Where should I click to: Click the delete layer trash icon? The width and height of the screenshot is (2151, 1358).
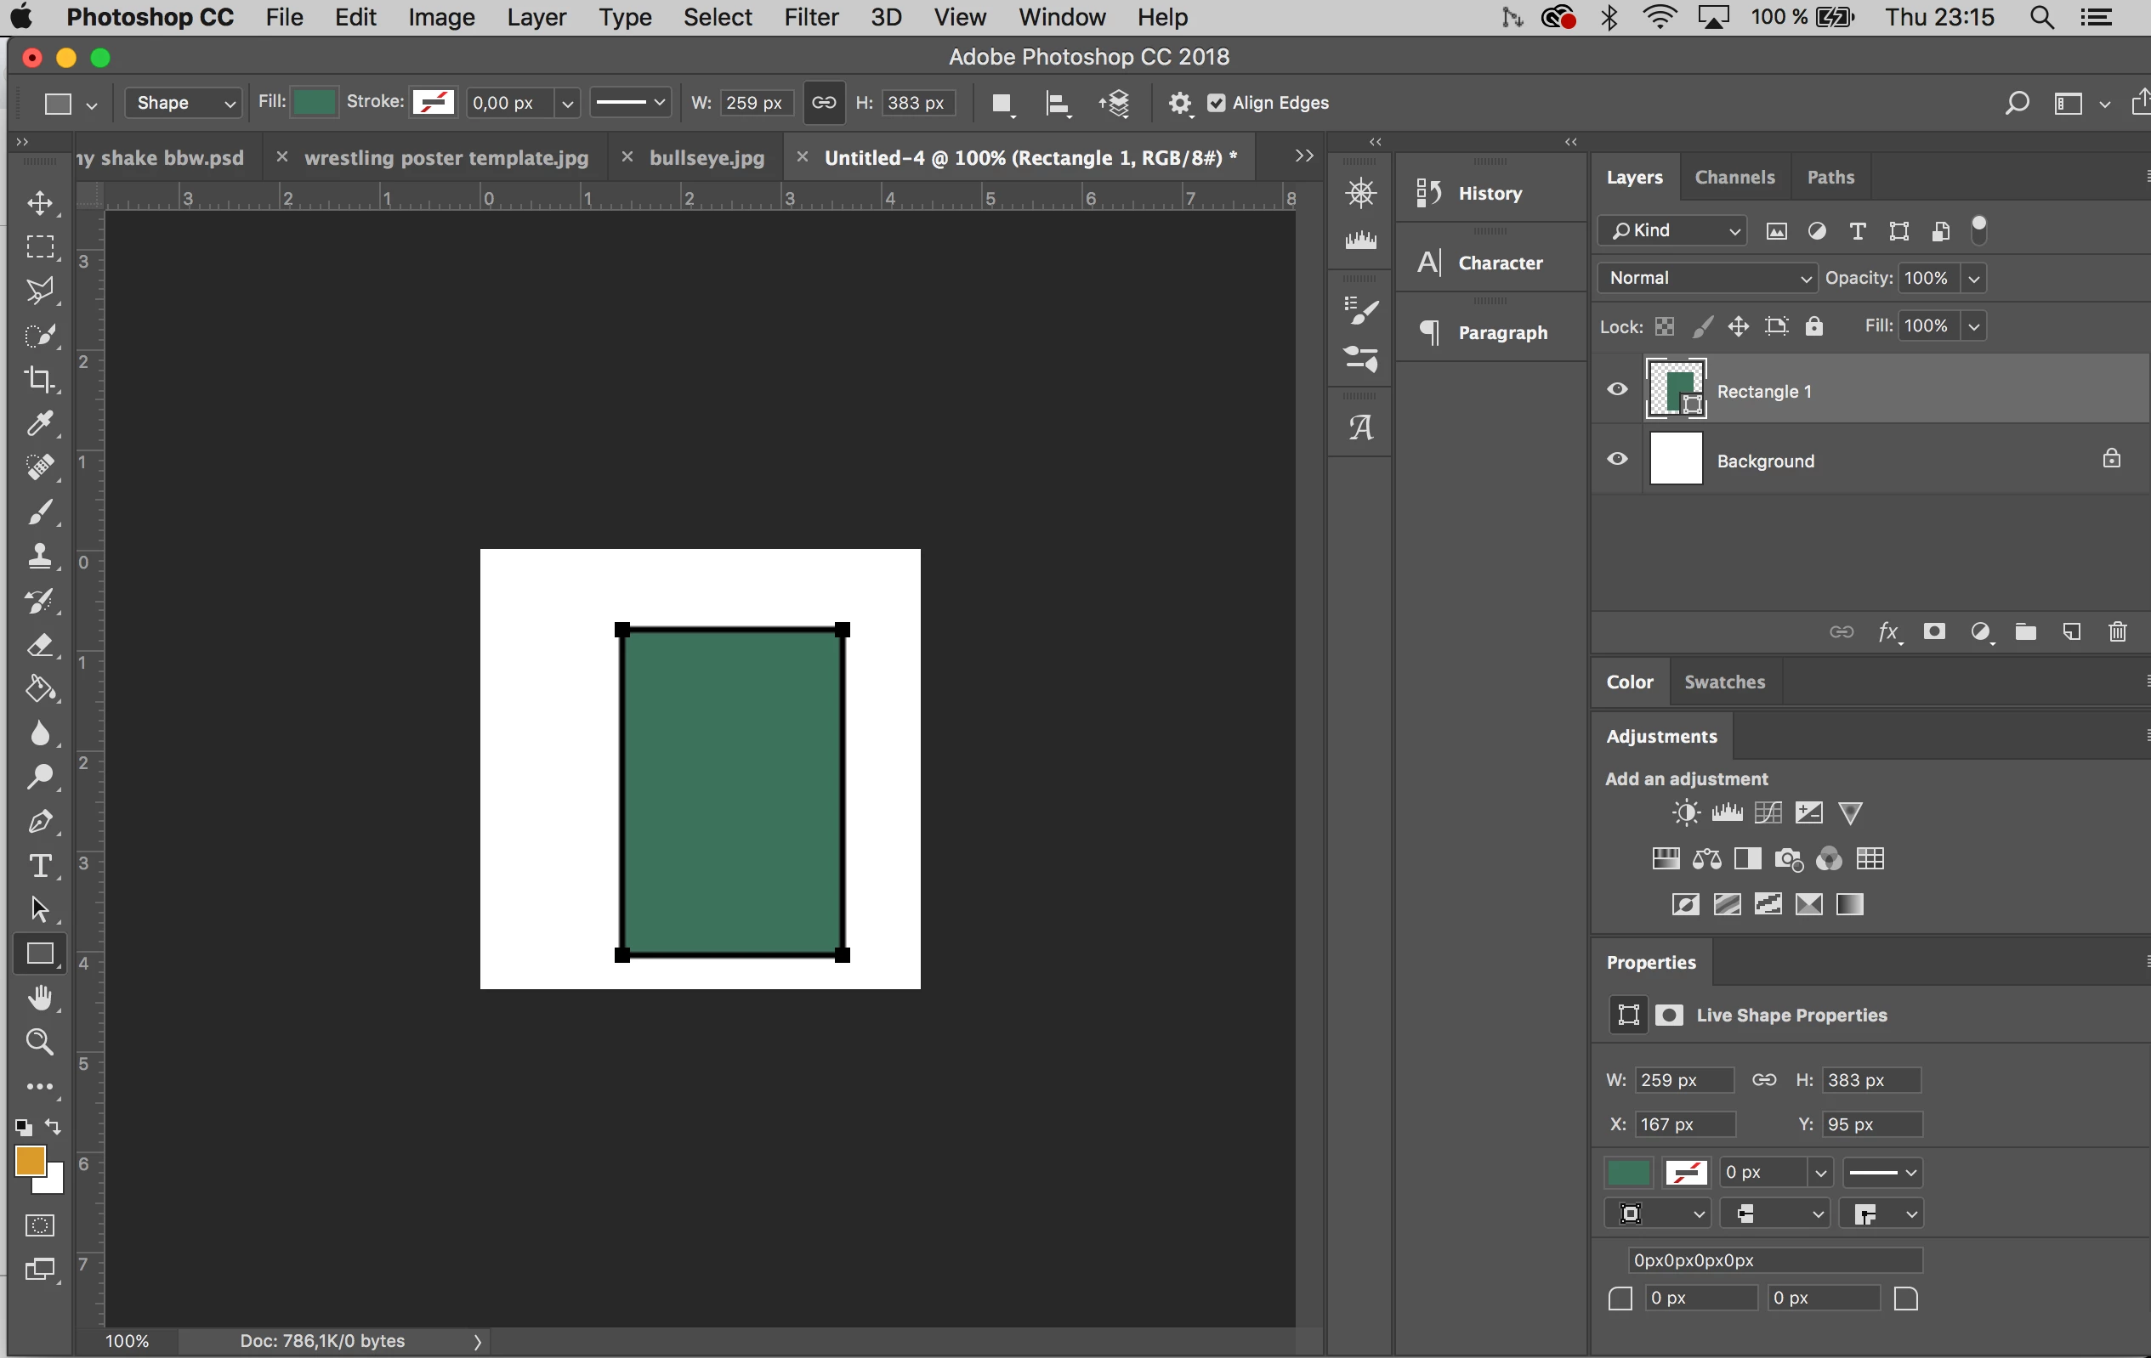point(2117,633)
